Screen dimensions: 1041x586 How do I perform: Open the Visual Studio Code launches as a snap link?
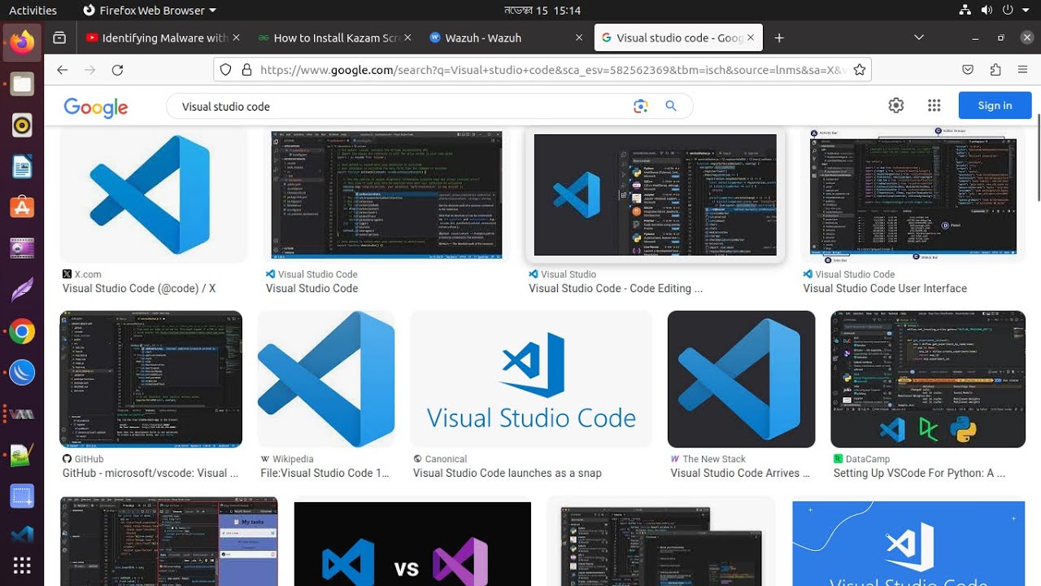click(x=507, y=473)
